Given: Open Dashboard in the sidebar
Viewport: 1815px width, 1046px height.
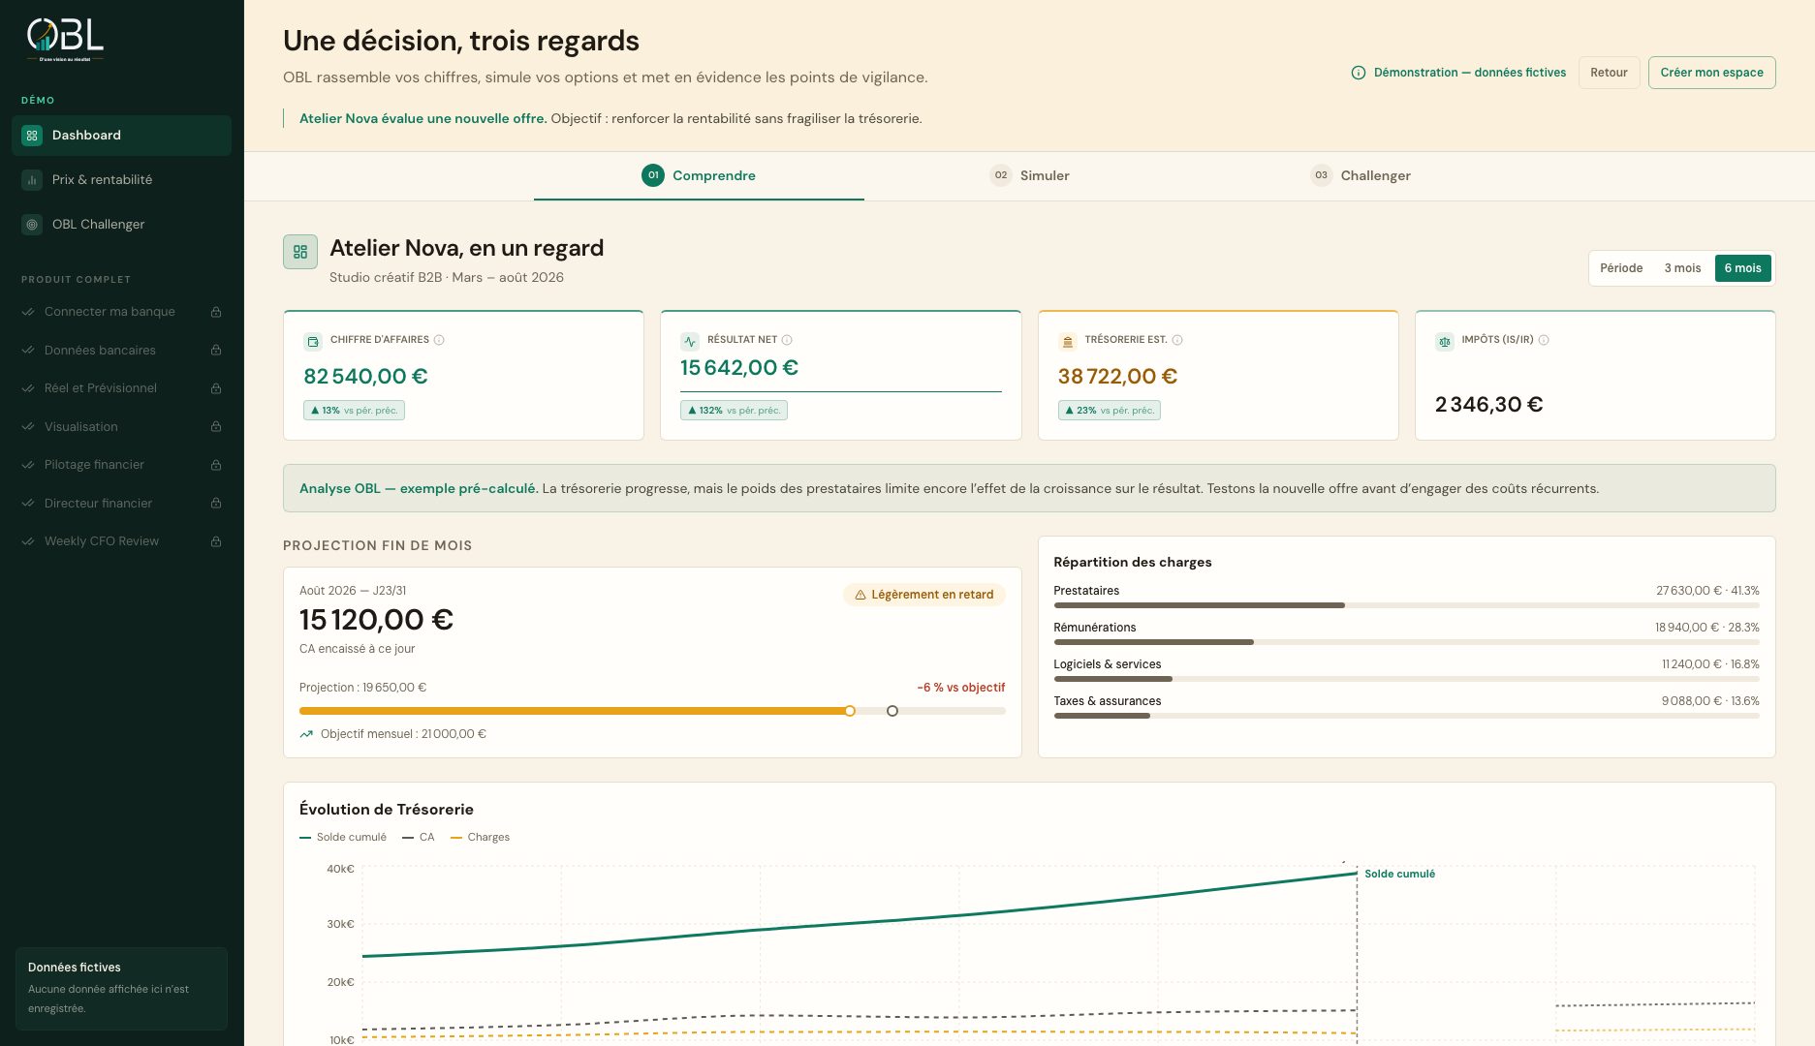Looking at the screenshot, I should coord(121,136).
